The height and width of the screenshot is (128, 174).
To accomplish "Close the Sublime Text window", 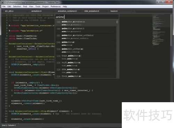I will (x=169, y=2).
